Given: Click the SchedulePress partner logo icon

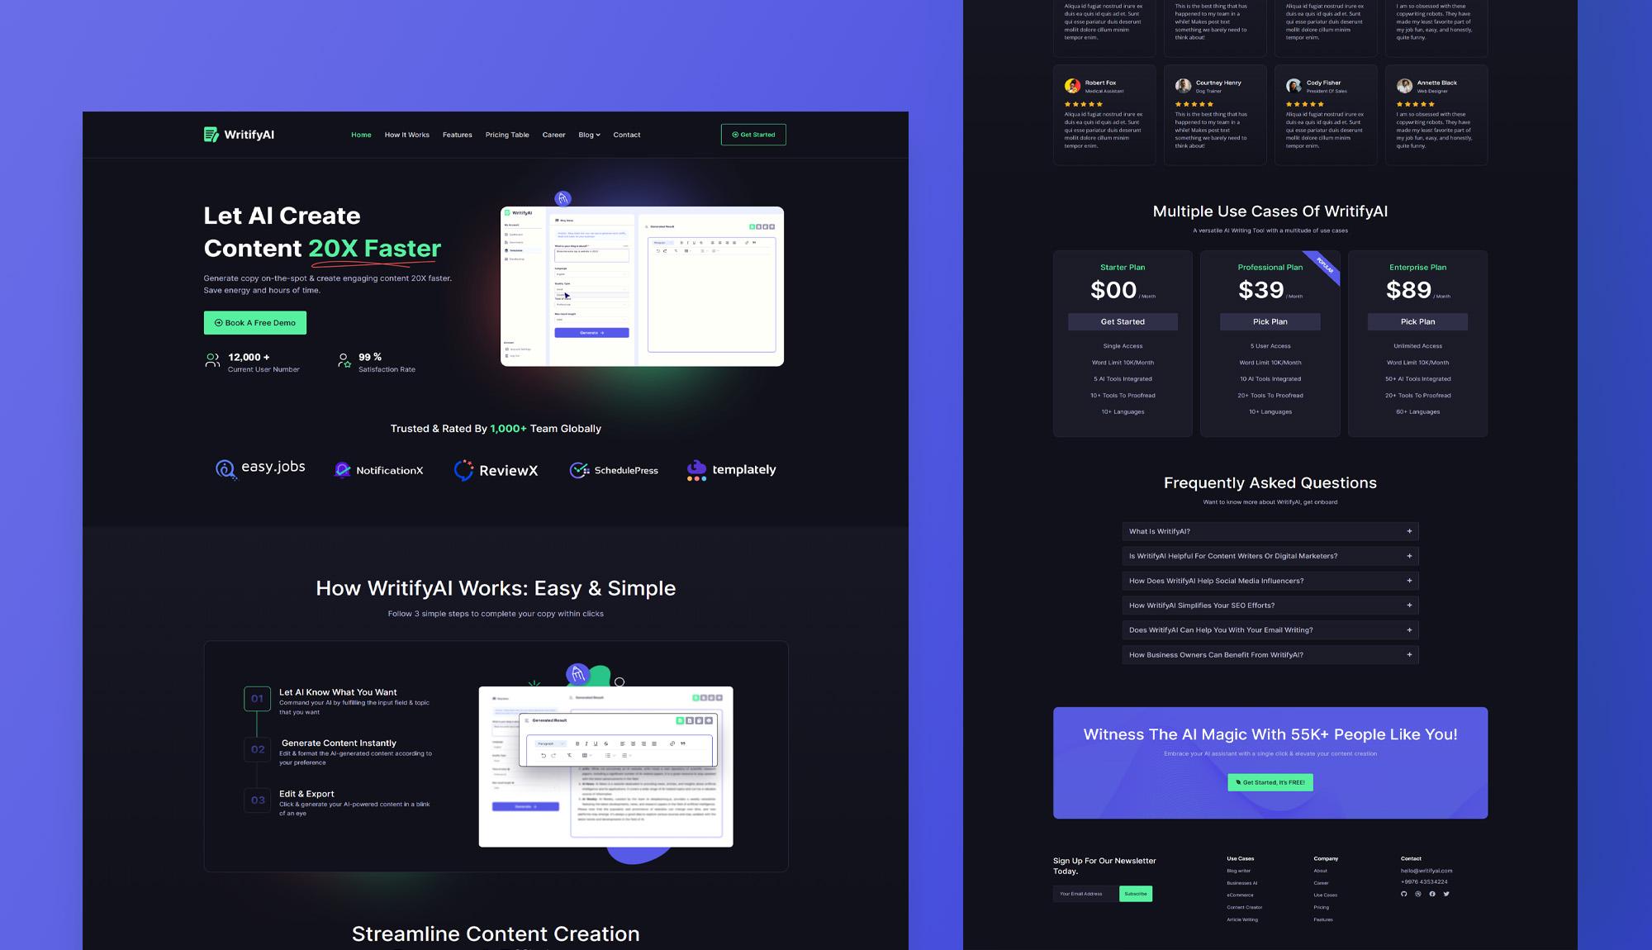Looking at the screenshot, I should pyautogui.click(x=579, y=470).
